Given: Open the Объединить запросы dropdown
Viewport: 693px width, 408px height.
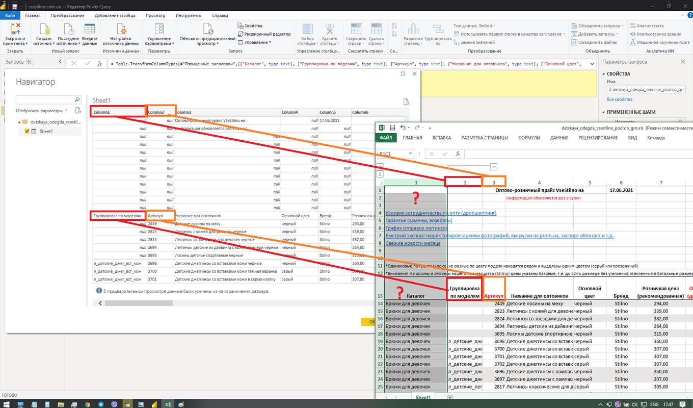Looking at the screenshot, I should [x=597, y=25].
